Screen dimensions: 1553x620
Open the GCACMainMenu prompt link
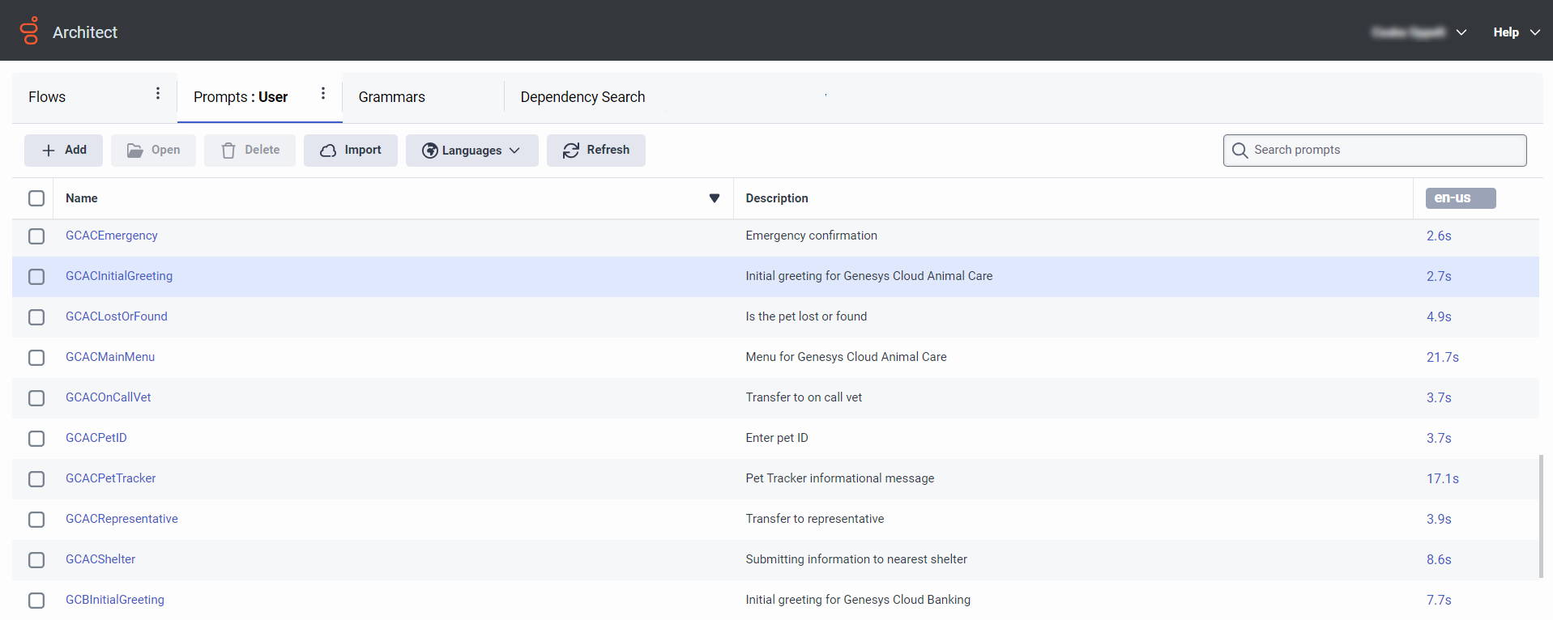coord(110,357)
